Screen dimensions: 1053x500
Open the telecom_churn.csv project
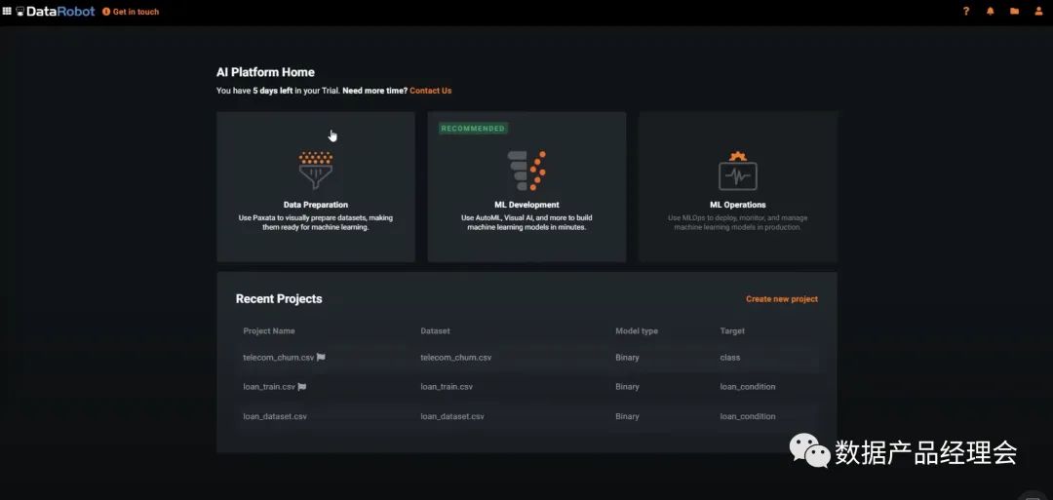tap(278, 358)
